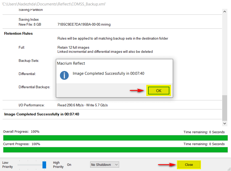Click the "Differential:" label
This screenshot has height=171, width=231.
click(x=27, y=74)
